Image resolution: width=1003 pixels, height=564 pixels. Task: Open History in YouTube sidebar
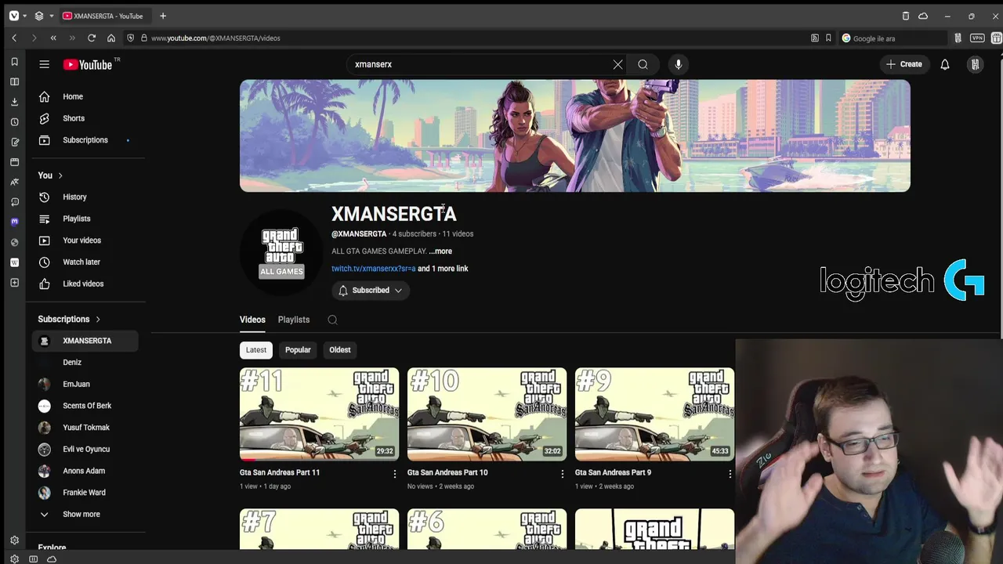[x=85, y=197]
